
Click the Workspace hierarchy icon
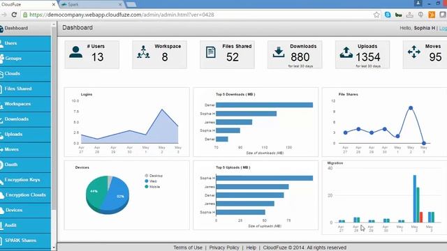[x=143, y=52]
